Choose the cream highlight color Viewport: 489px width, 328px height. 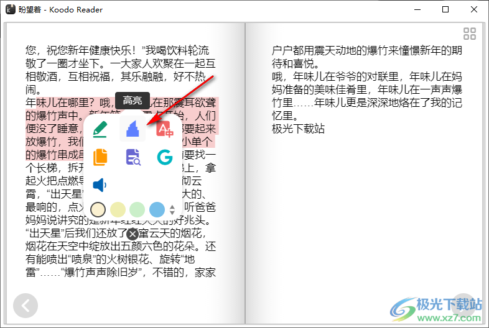pos(98,209)
